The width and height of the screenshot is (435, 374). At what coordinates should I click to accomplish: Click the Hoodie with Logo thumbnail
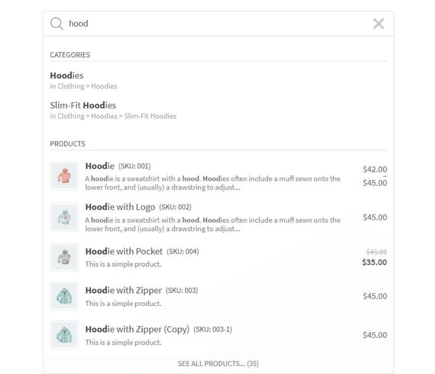click(x=64, y=217)
